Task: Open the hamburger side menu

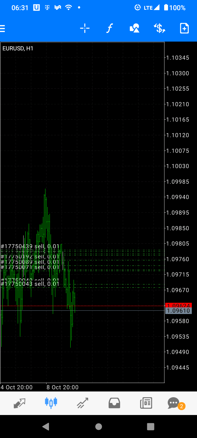Action: pyautogui.click(x=2, y=28)
